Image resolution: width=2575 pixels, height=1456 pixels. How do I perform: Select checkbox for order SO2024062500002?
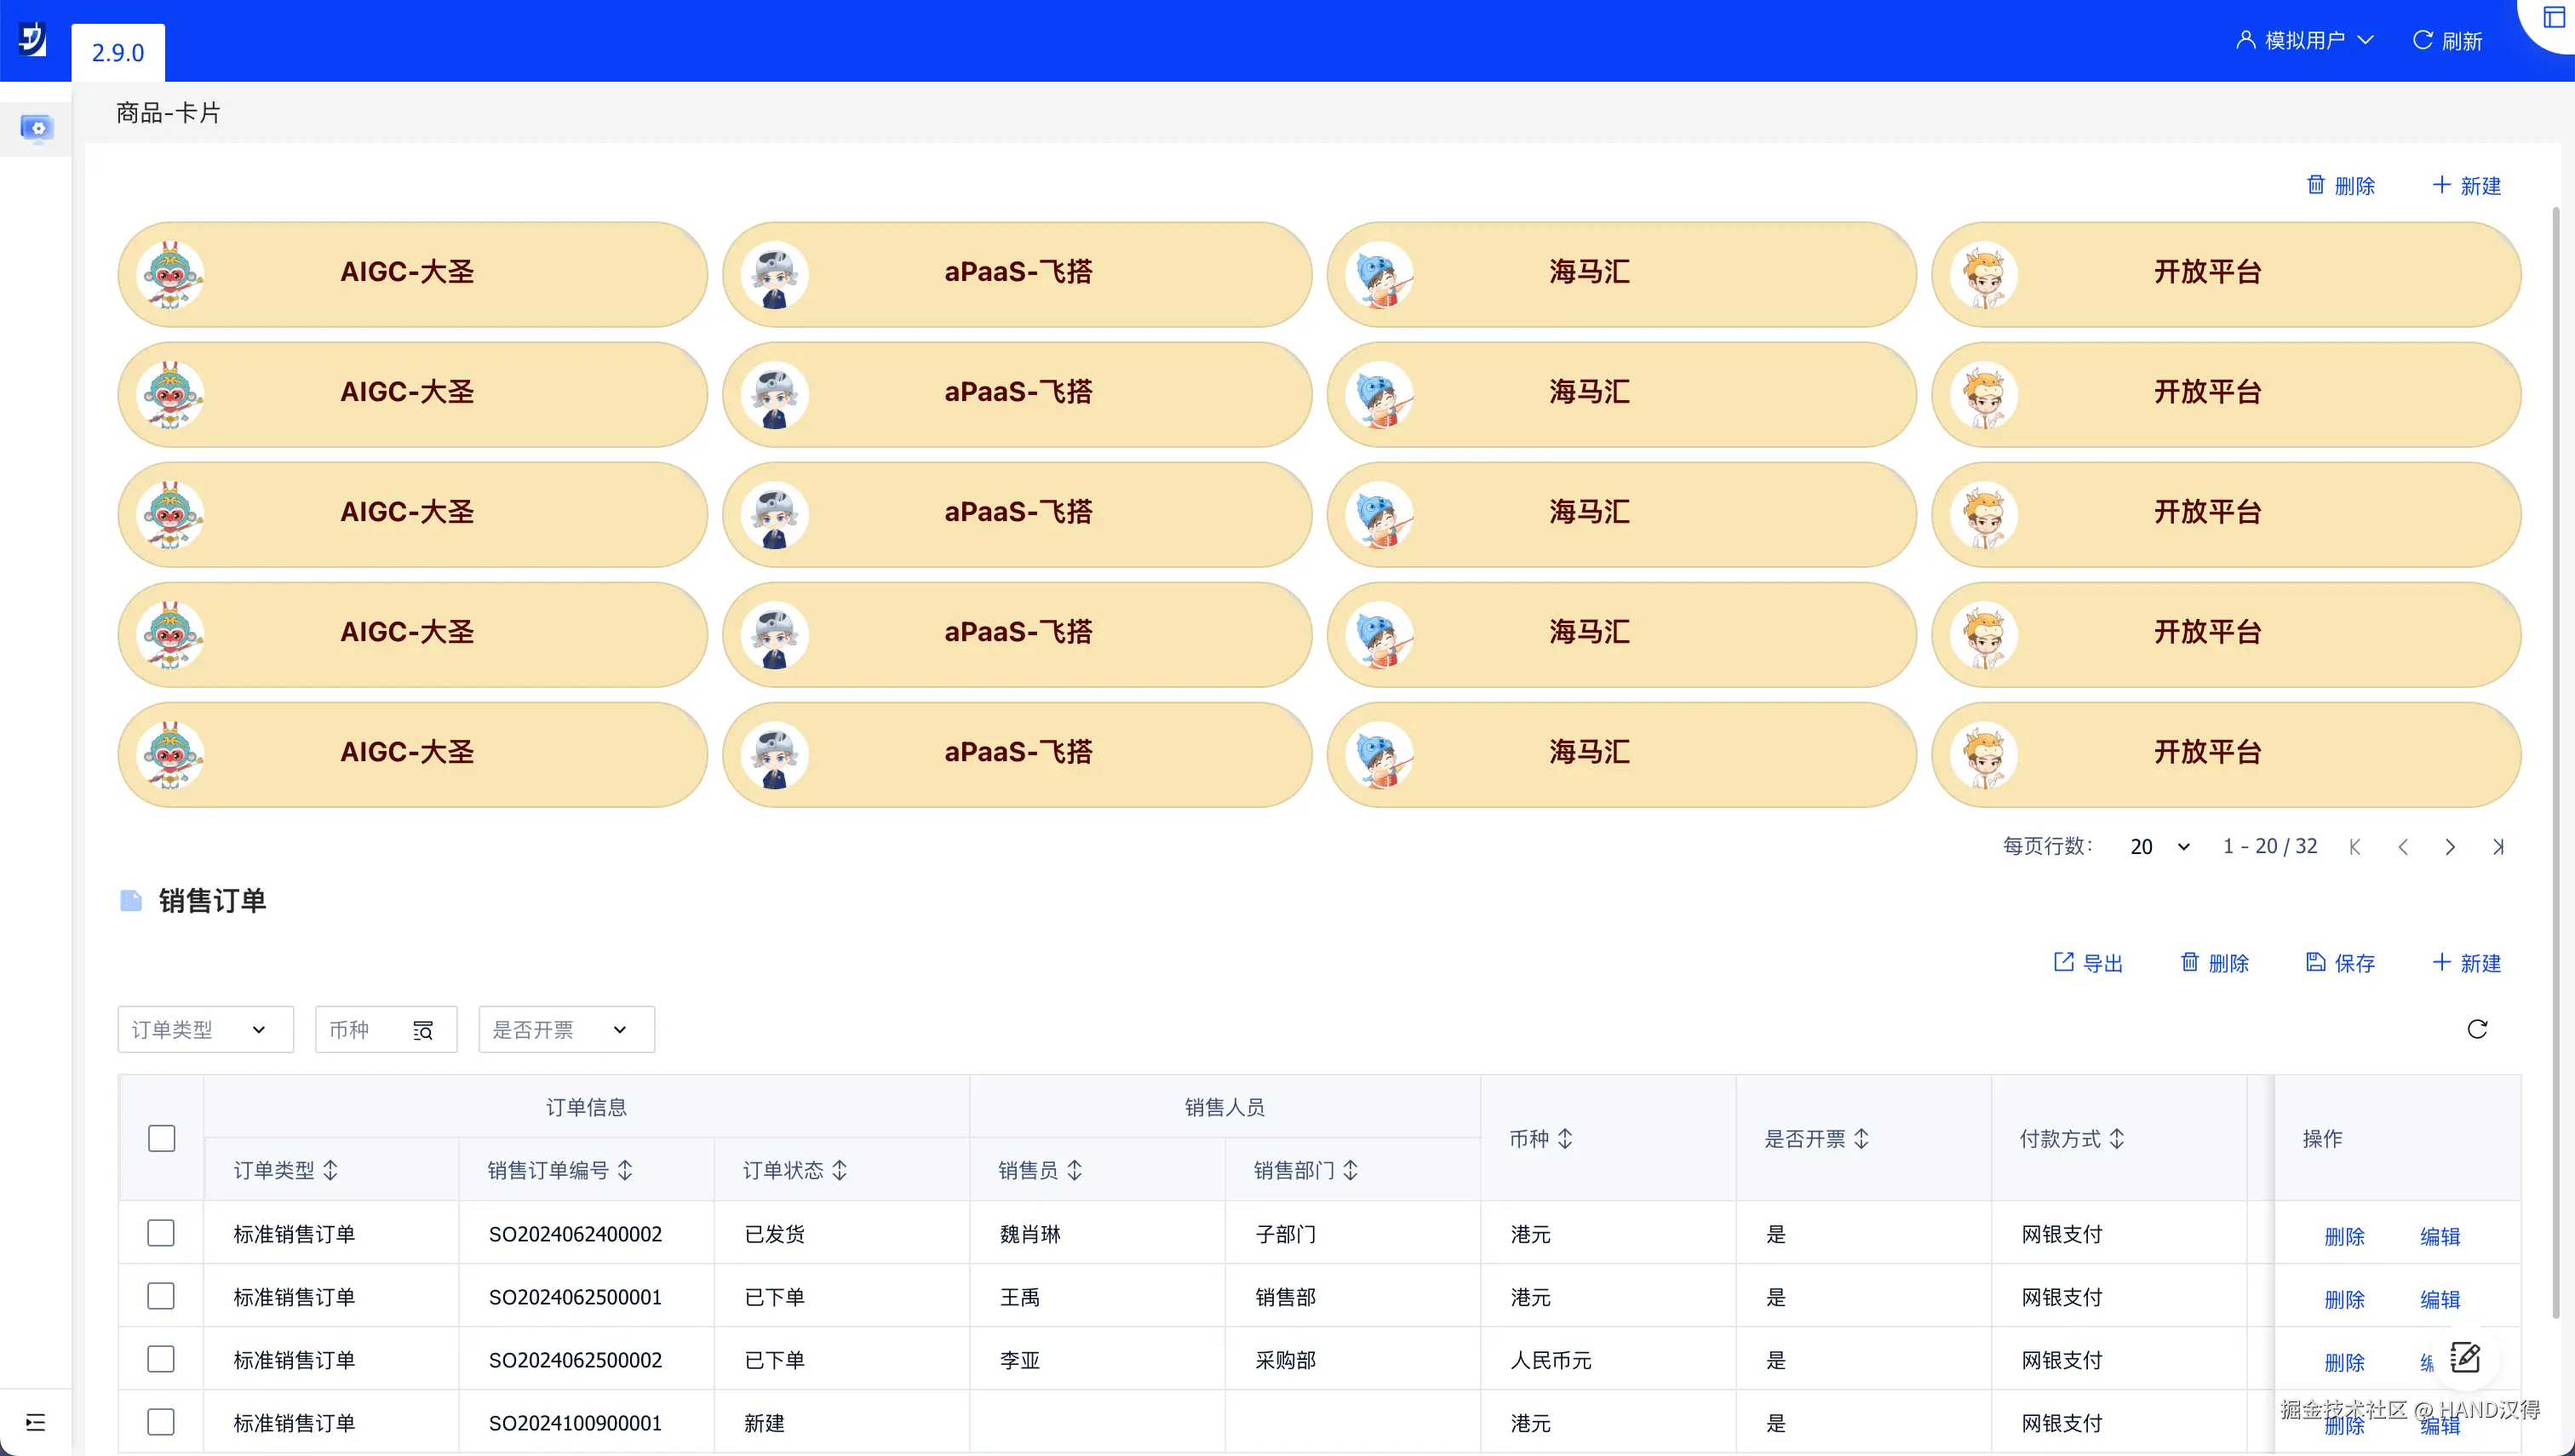(x=161, y=1359)
